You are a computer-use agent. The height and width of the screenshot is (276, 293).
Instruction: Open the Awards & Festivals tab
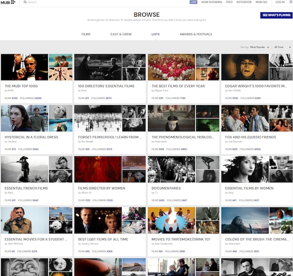(195, 34)
